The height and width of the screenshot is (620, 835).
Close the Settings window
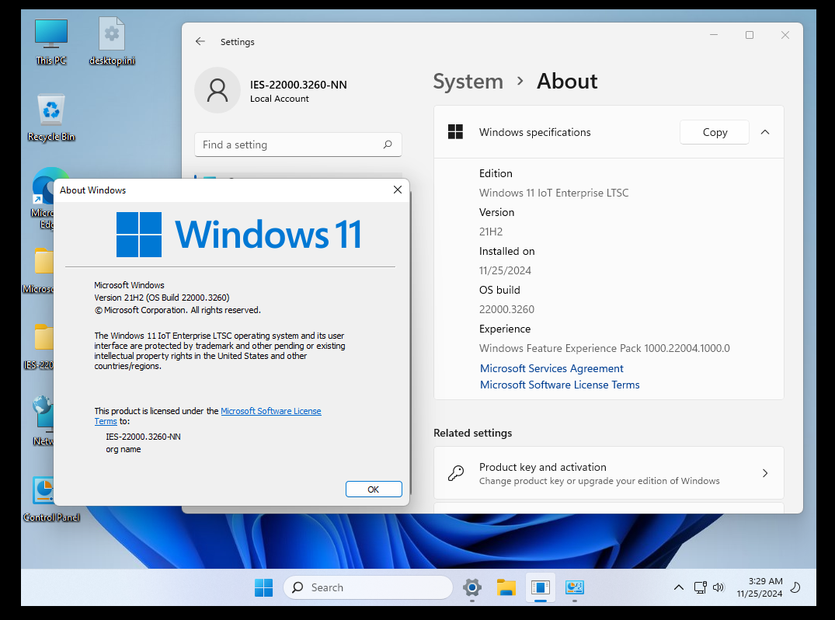(x=785, y=35)
